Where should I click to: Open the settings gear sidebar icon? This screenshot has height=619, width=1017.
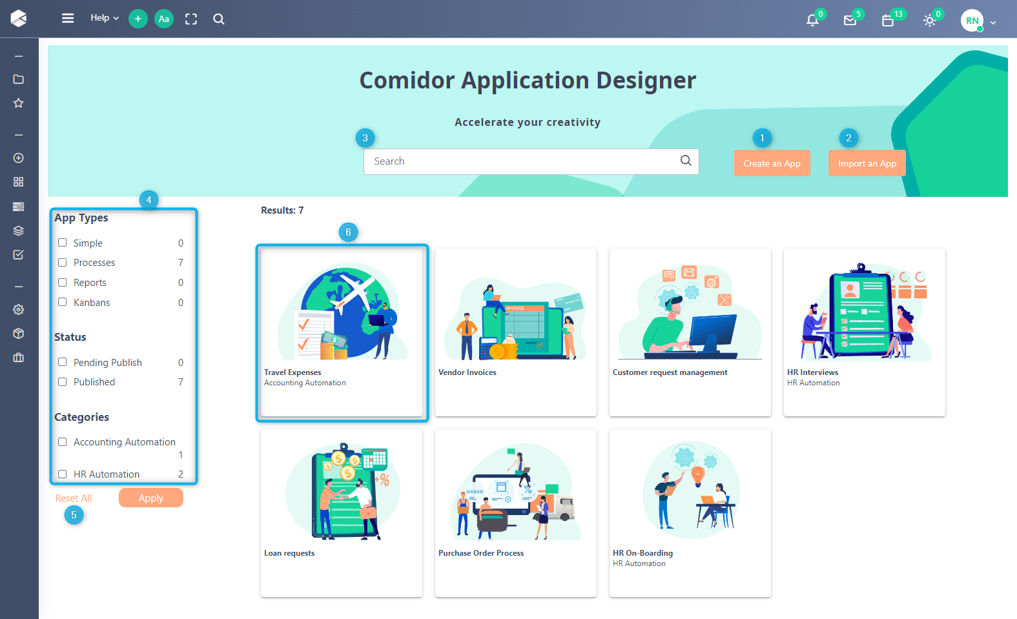19,310
